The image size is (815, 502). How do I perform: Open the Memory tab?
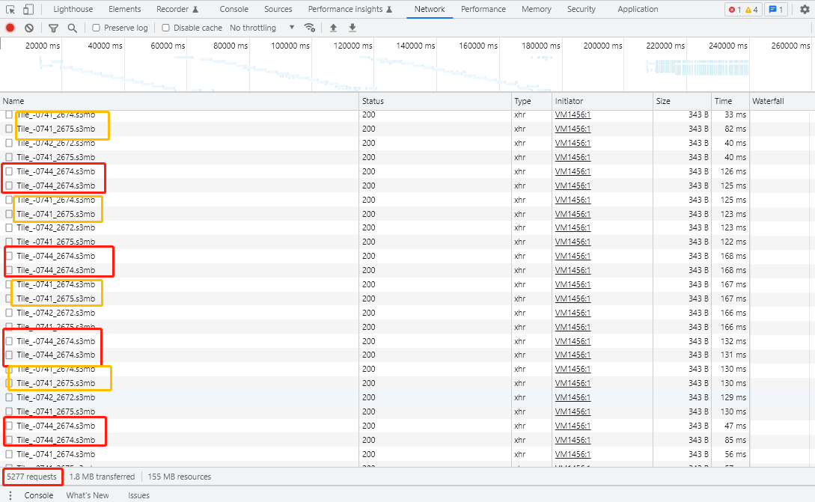(x=537, y=10)
